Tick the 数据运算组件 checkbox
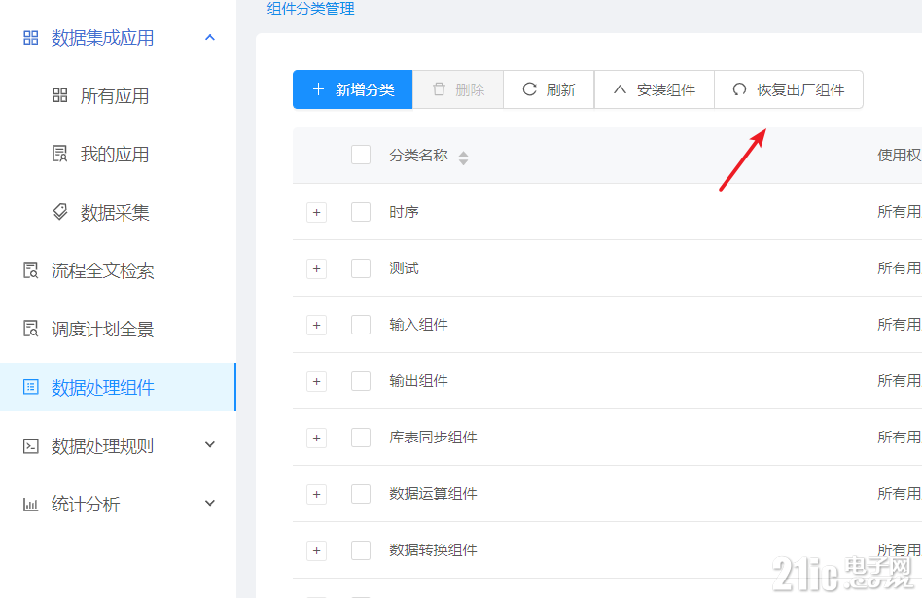The image size is (922, 598). 361,494
